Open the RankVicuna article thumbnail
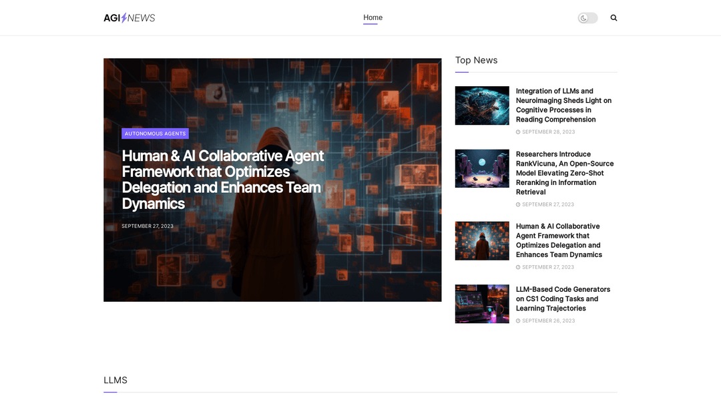721x406 pixels. [482, 168]
